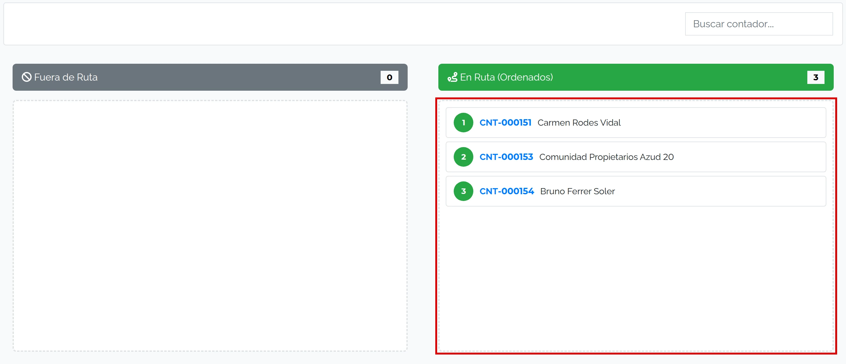Click the En Ruta count badge 3
This screenshot has width=846, height=364.
[816, 78]
